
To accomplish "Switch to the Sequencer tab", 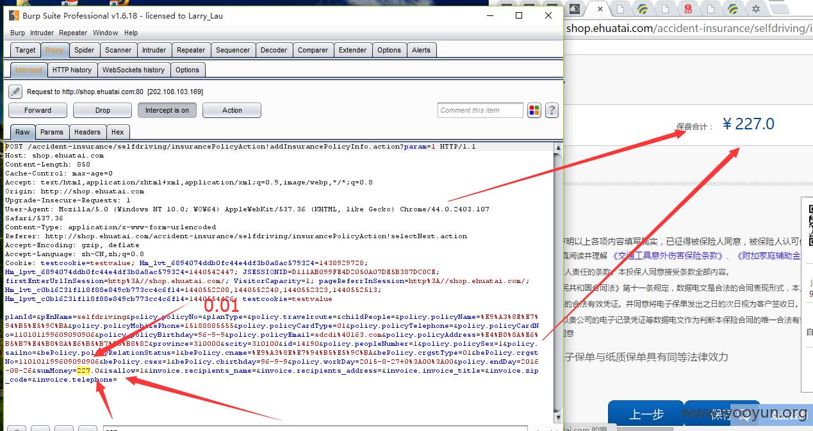I will pyautogui.click(x=233, y=50).
